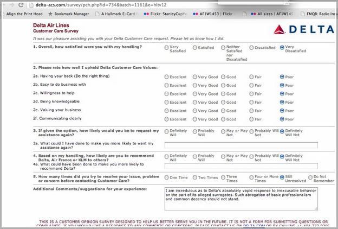
Task: Rate Valuing your business as Poor
Action: click(282, 111)
